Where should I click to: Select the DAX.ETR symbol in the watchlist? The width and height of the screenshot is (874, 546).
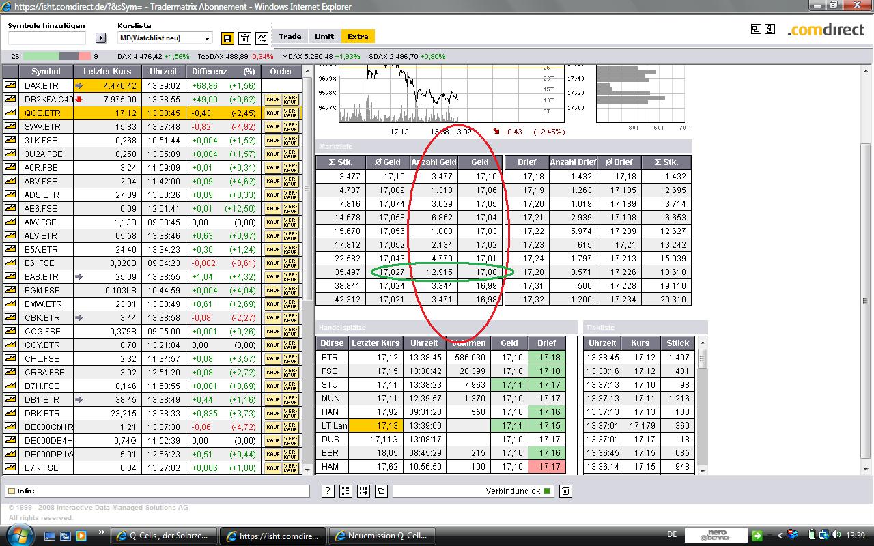[x=42, y=86]
